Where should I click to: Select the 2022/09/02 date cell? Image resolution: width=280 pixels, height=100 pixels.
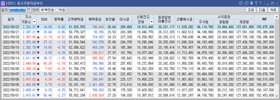11,90
